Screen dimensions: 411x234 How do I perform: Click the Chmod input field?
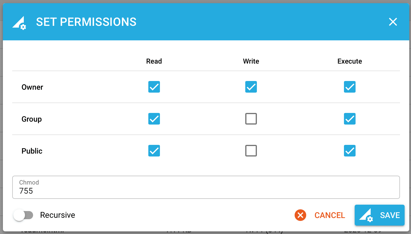click(206, 190)
